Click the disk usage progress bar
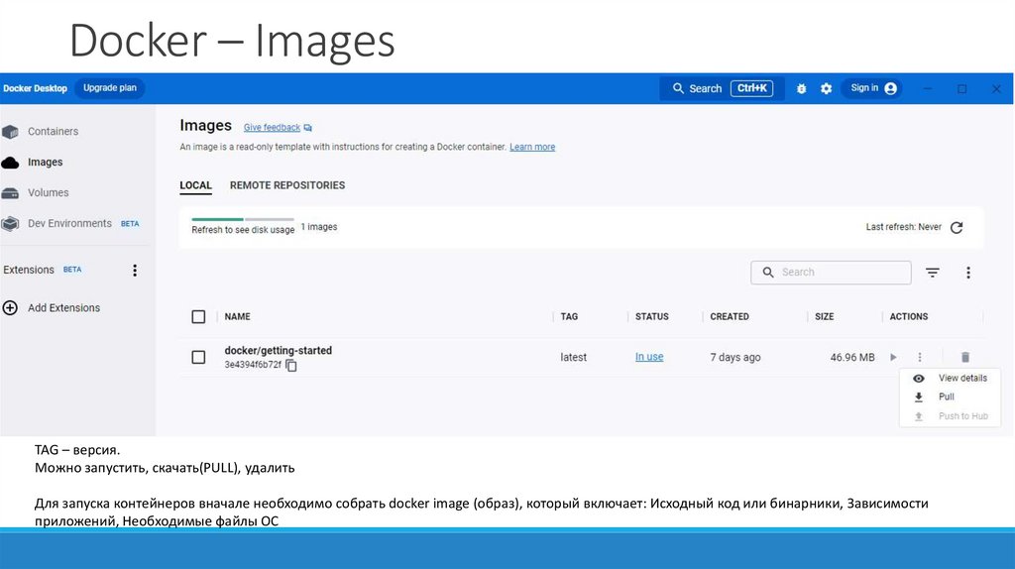The width and height of the screenshot is (1015, 569). pos(243,219)
